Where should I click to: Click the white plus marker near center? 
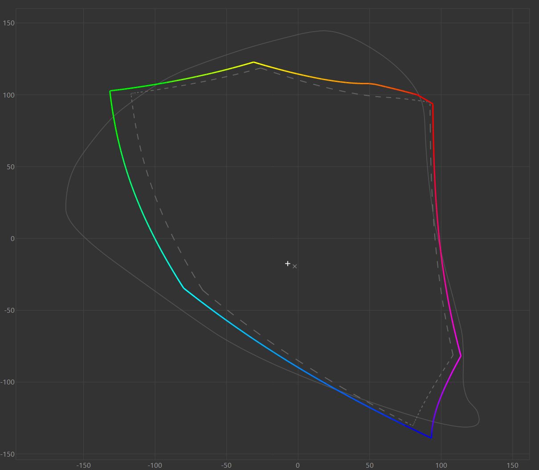click(x=288, y=264)
